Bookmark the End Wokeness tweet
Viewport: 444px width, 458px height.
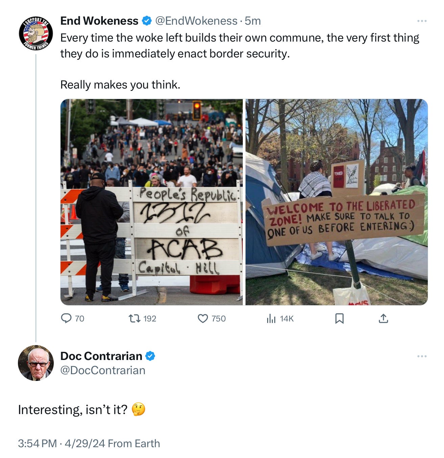(339, 318)
